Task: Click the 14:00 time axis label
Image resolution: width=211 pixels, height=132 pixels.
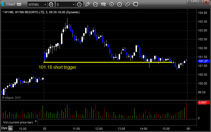Action: tap(144, 129)
